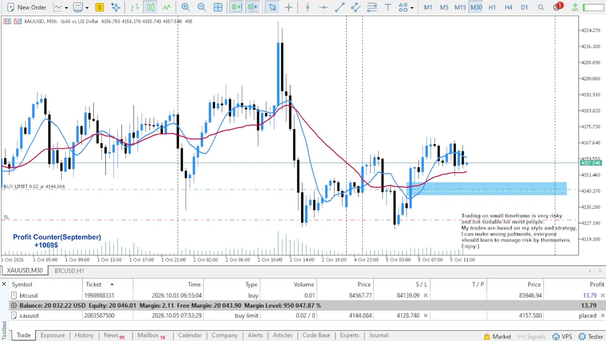Click the green LVL indicator icon

point(575,7)
